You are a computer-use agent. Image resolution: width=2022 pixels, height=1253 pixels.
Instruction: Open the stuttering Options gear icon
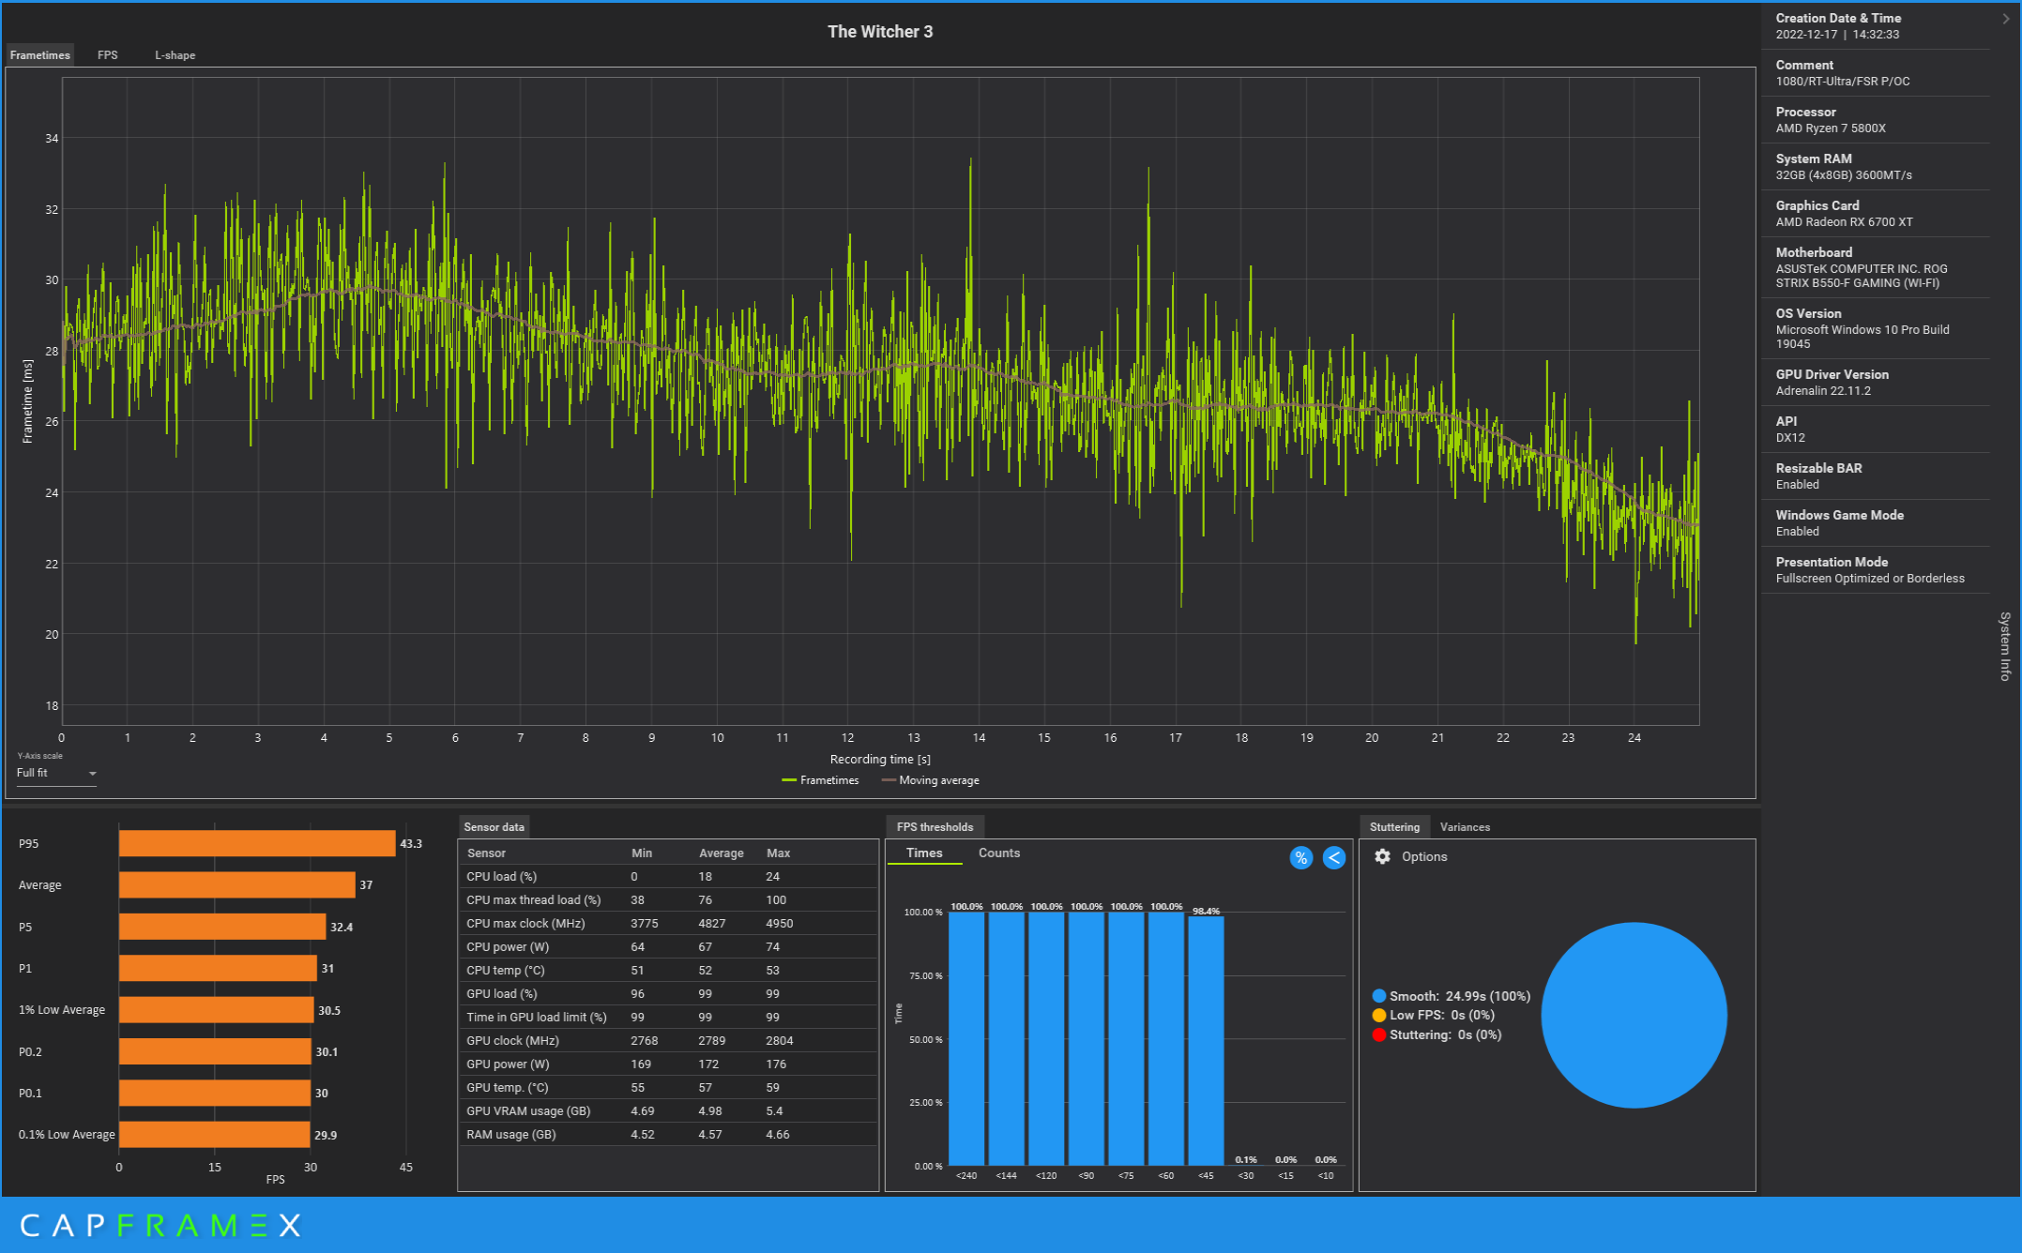(1382, 856)
